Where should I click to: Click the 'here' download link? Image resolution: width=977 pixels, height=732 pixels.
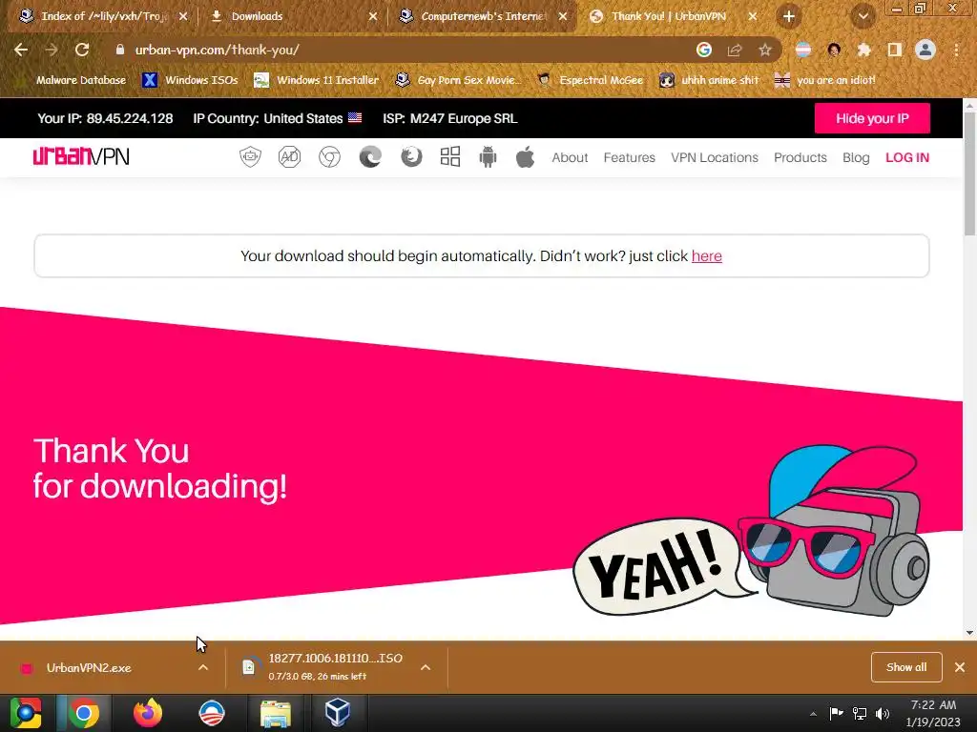[707, 255]
